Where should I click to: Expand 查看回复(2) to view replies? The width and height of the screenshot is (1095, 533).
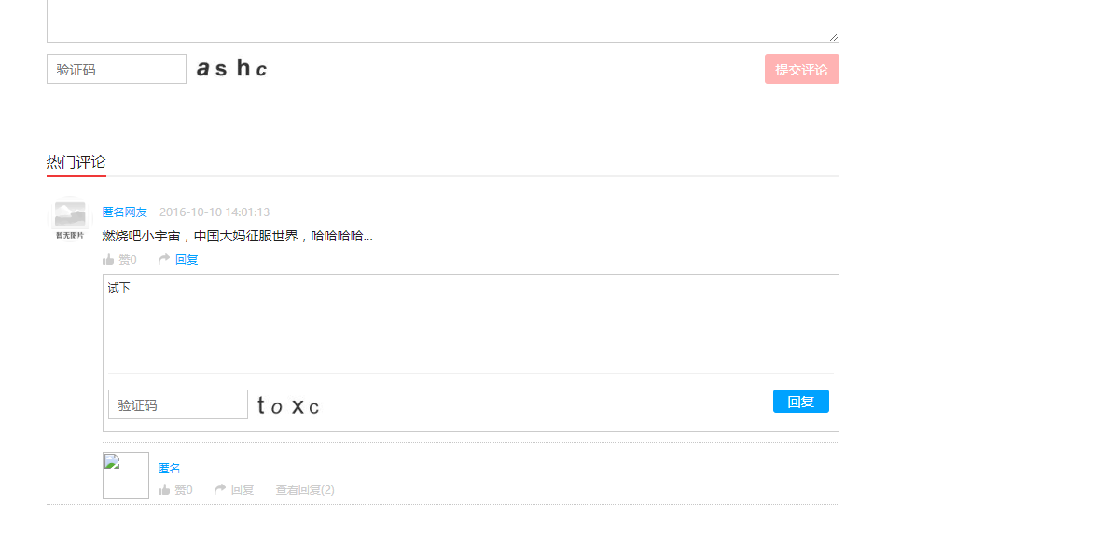305,490
